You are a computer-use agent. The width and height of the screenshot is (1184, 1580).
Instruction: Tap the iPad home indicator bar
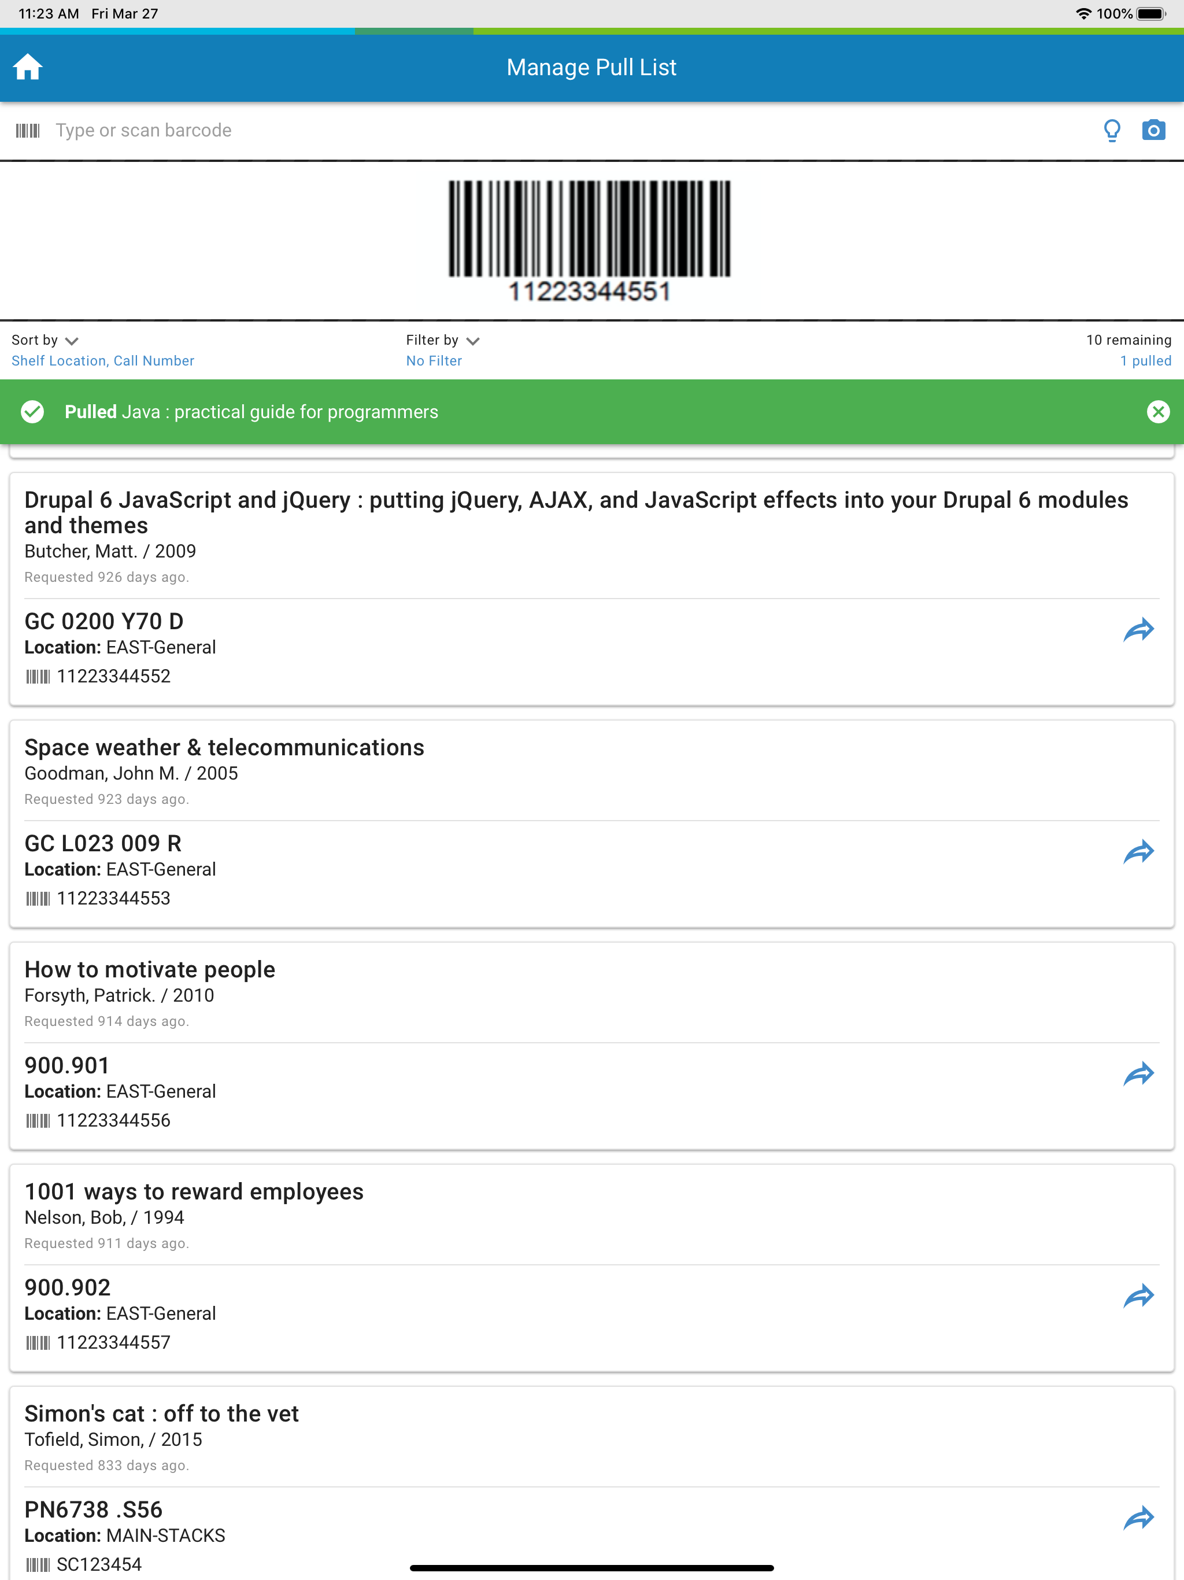coord(592,1568)
